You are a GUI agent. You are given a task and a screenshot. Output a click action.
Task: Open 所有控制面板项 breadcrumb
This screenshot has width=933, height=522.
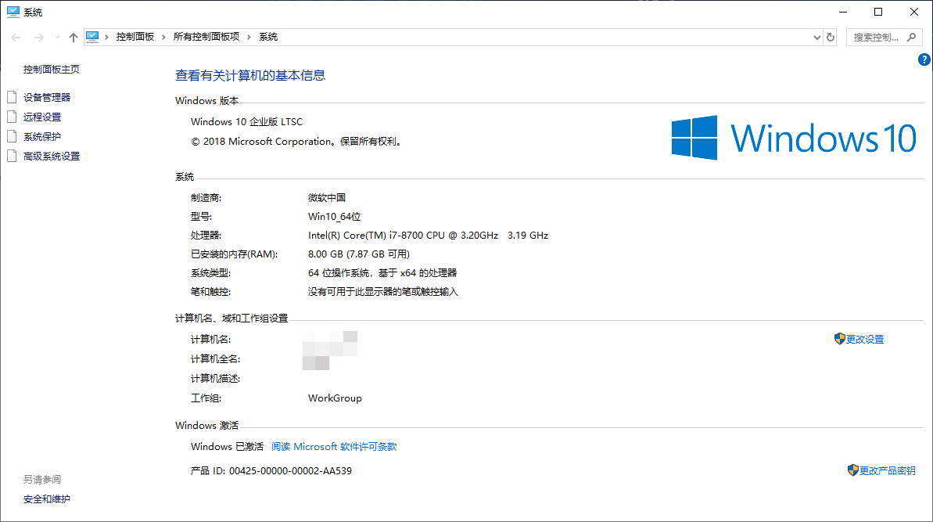click(x=206, y=37)
